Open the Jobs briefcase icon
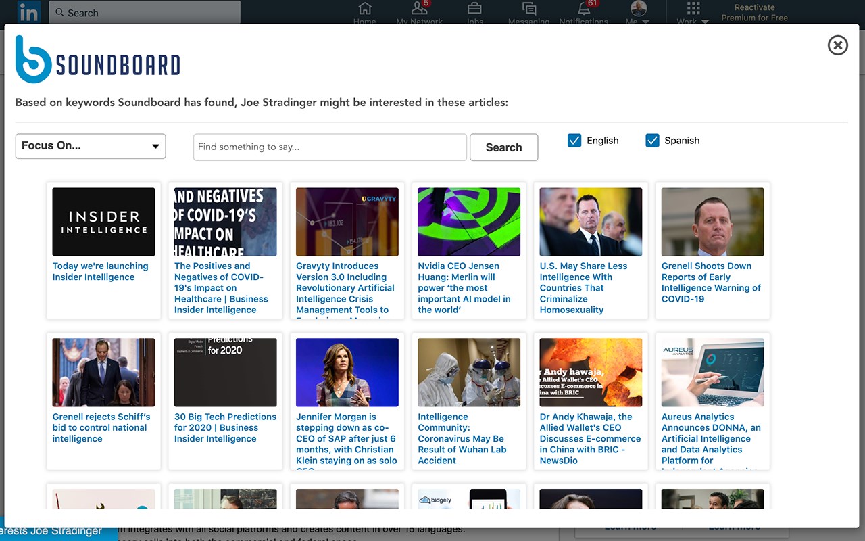The height and width of the screenshot is (541, 865). [474, 9]
